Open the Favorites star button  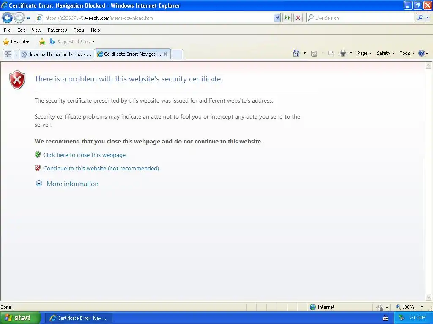[16, 42]
